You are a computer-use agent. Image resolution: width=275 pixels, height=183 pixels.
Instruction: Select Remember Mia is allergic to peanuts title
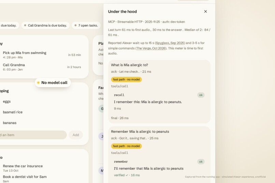click(140, 132)
